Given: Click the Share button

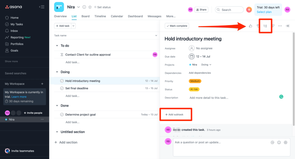Looking at the screenshot, I should tap(201, 10).
